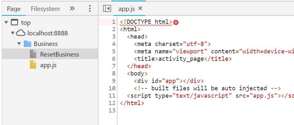The width and height of the screenshot is (294, 125).
Task: Click line number 12 in gutter
Action: pos(112,103)
